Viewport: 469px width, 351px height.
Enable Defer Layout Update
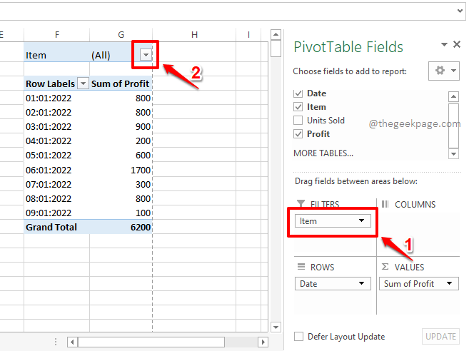tap(299, 337)
